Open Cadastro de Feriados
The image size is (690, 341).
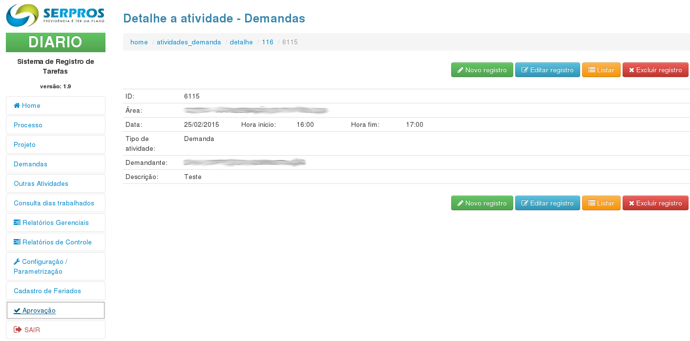click(x=47, y=291)
